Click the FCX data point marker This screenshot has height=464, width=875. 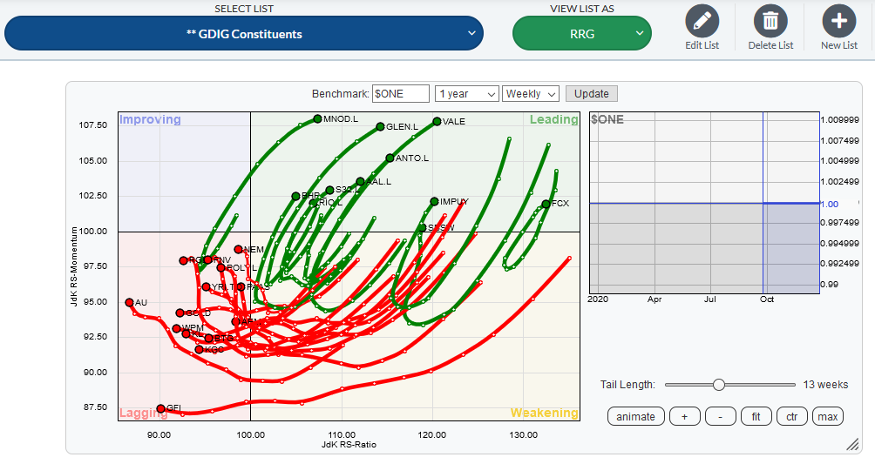tap(546, 204)
